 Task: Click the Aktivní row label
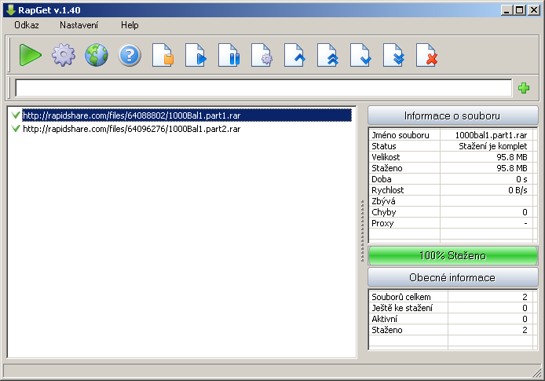385,319
